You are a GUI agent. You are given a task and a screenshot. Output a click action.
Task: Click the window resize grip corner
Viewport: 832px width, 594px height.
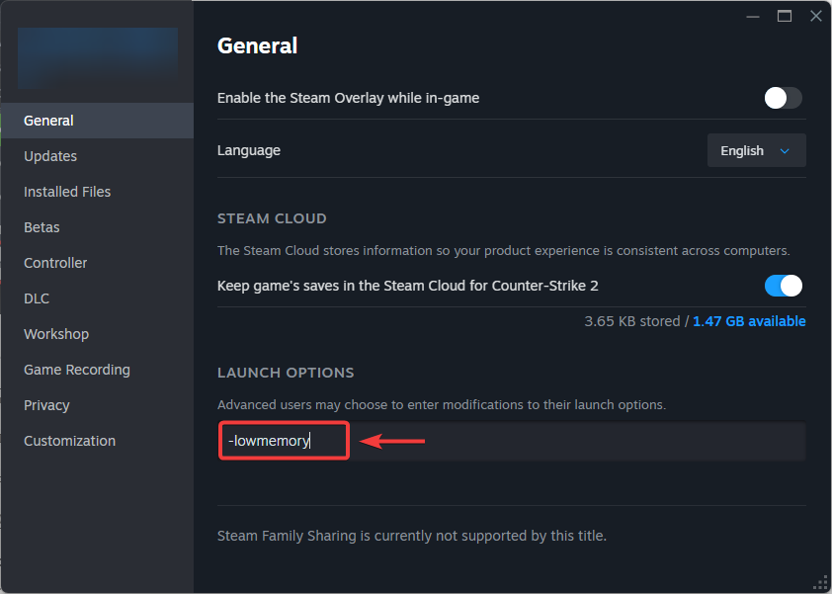tap(820, 582)
